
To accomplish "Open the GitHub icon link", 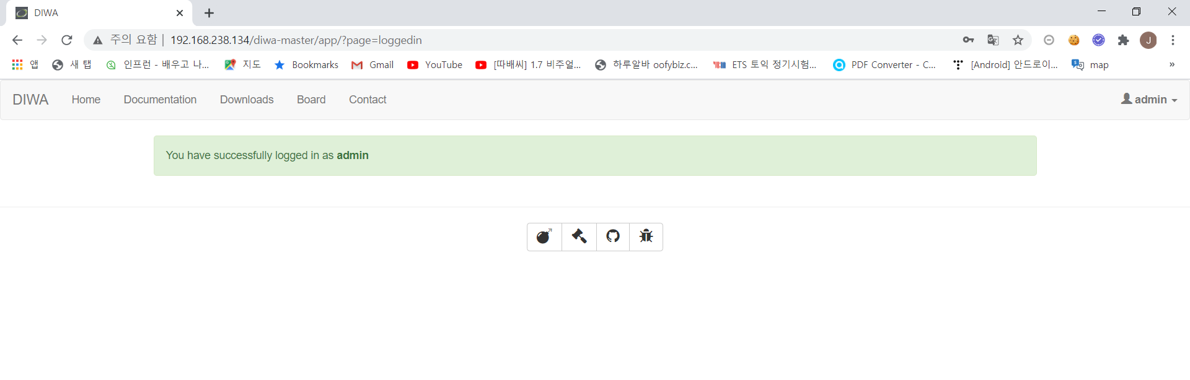I will (x=613, y=237).
